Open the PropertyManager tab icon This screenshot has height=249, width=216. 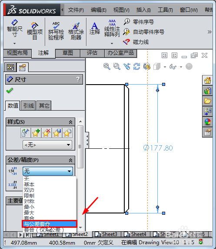pos(23,68)
